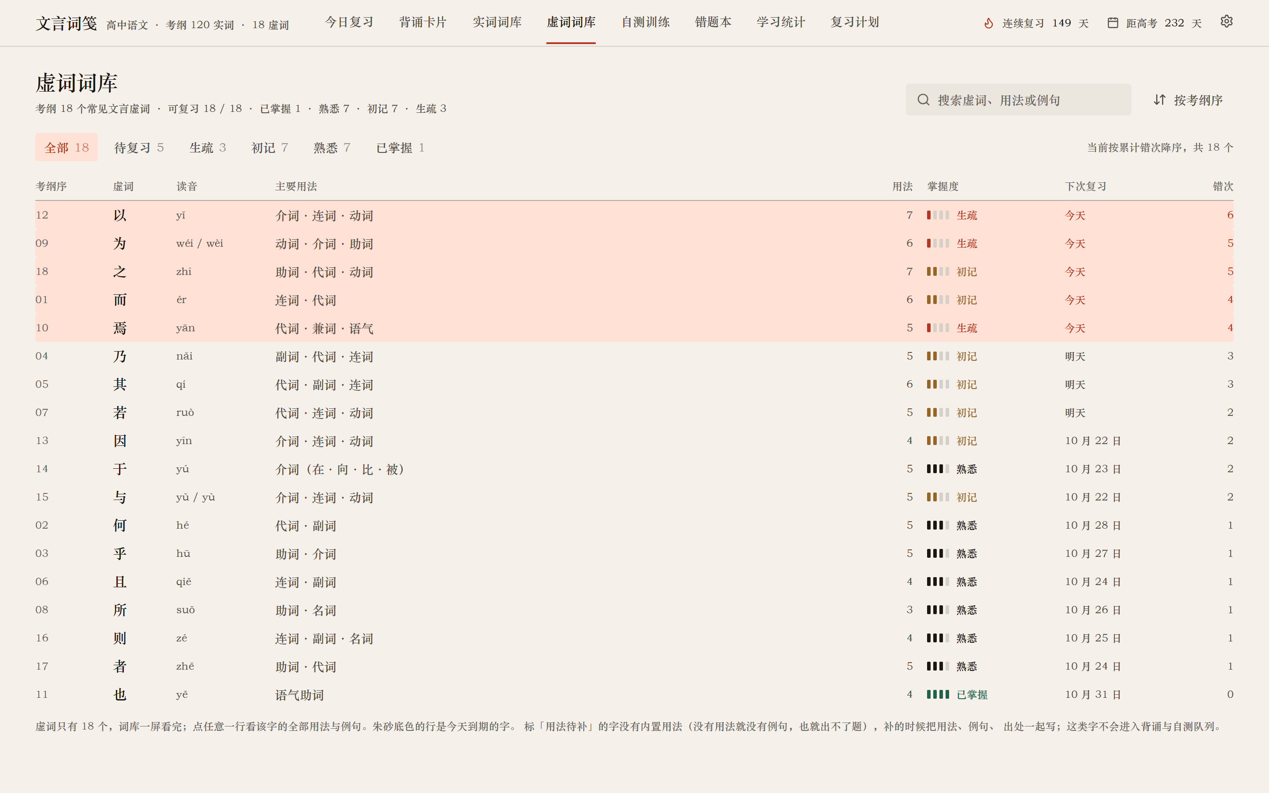Open the settings gear icon
Image resolution: width=1269 pixels, height=793 pixels.
[x=1226, y=22]
